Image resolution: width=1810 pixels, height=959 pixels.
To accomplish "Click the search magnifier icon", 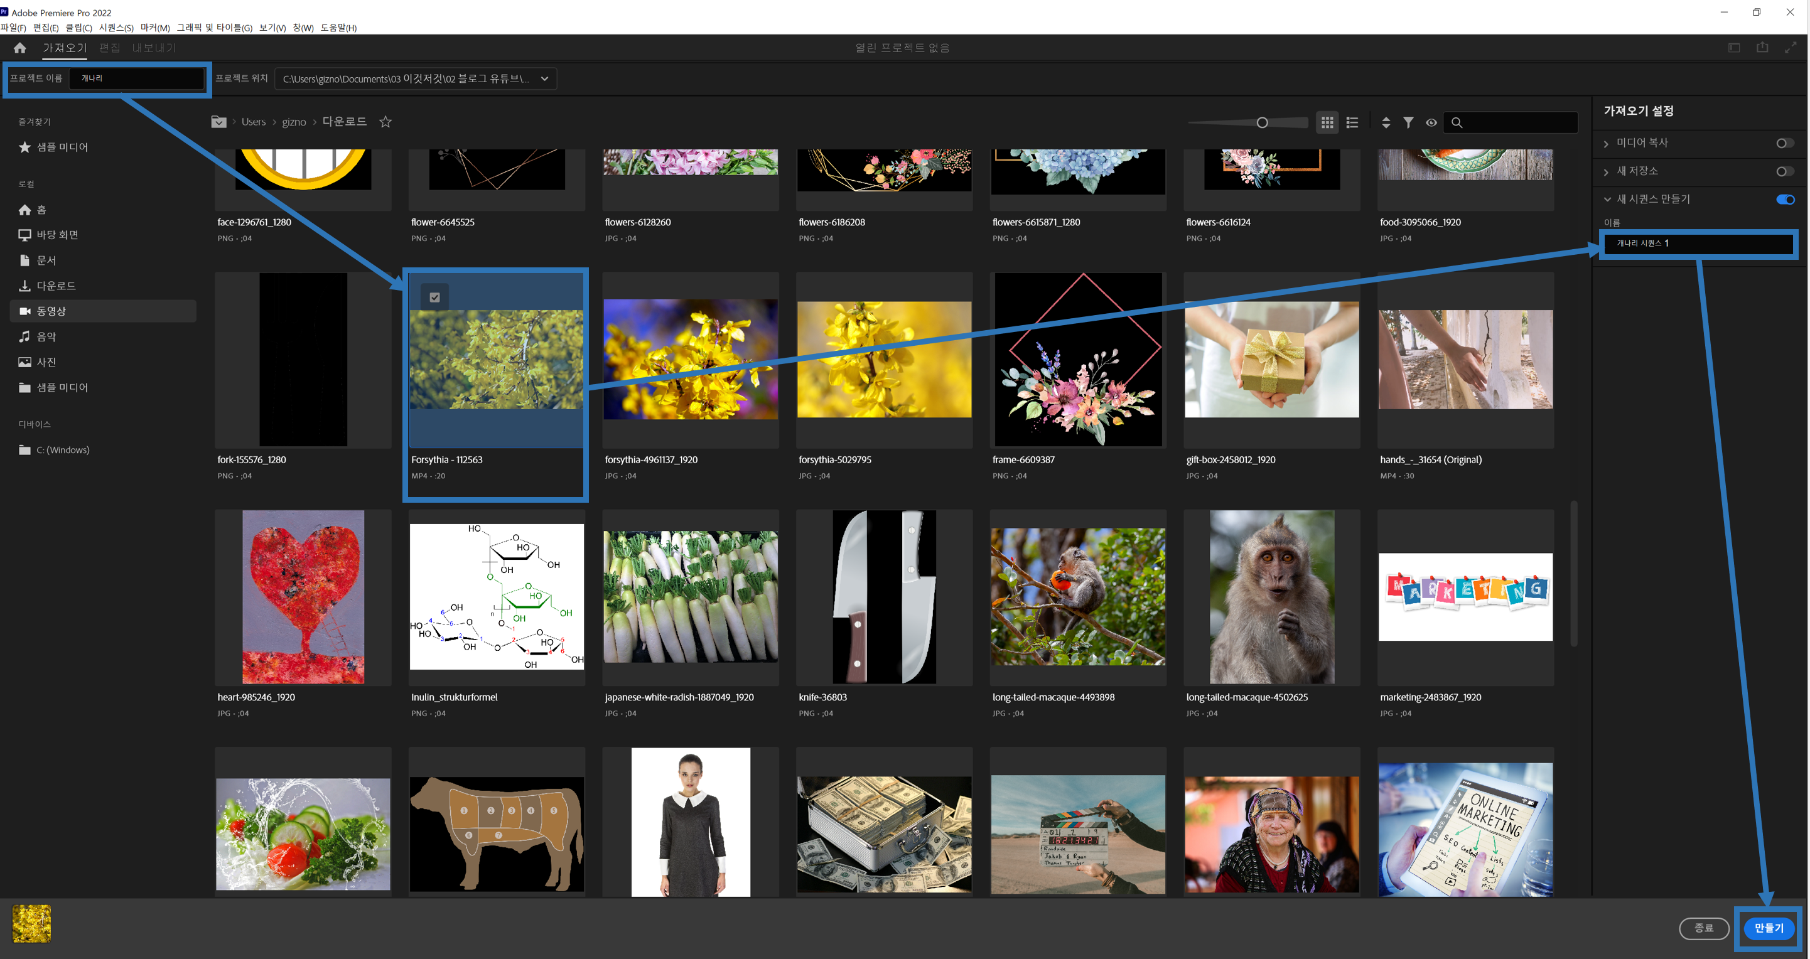I will tap(1457, 122).
